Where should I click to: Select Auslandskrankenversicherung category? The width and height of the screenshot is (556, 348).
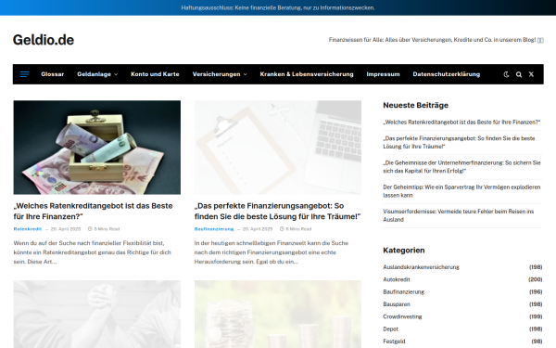421,267
